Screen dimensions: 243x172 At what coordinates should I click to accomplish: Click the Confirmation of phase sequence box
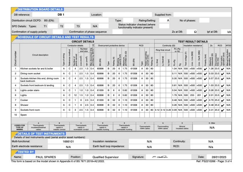click(117, 32)
